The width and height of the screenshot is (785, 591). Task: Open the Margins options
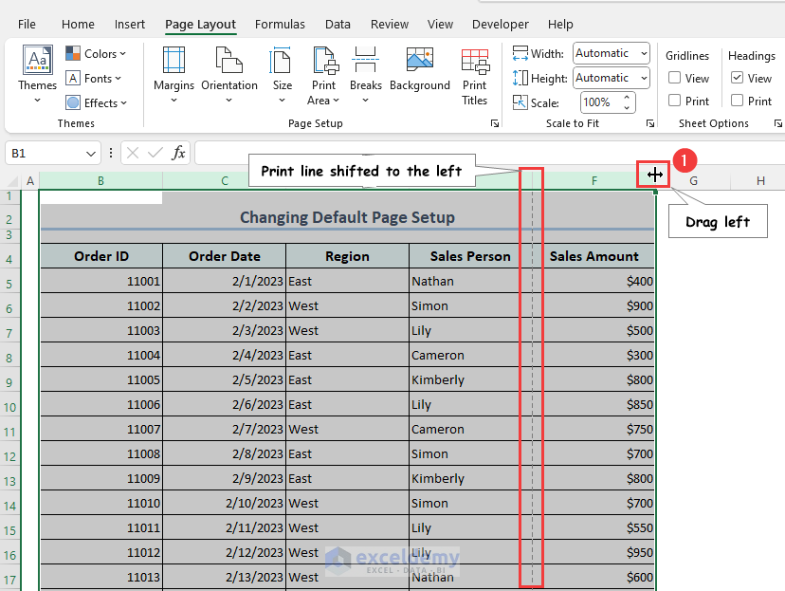(173, 70)
